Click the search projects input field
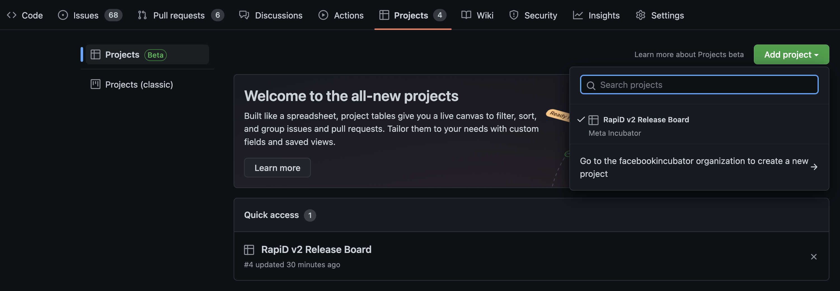Viewport: 840px width, 291px height. click(699, 85)
